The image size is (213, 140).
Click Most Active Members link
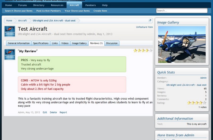pyautogui.click(x=48, y=11)
